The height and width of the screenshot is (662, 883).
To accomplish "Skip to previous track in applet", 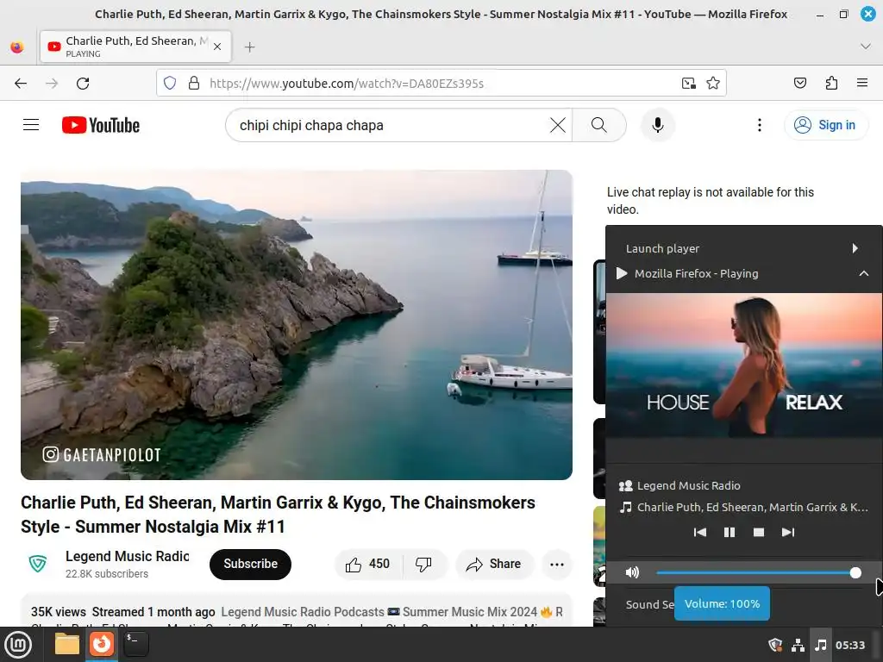I will point(700,532).
